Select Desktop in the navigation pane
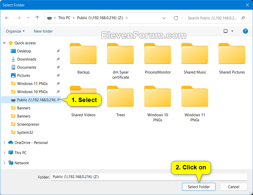Image resolution: width=253 pixels, height=195 pixels. 24,51
